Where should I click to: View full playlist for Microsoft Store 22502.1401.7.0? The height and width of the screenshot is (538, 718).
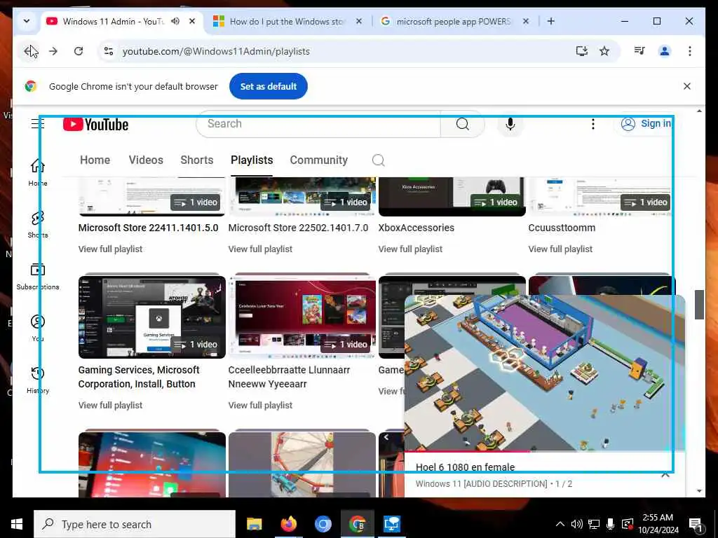(x=260, y=249)
